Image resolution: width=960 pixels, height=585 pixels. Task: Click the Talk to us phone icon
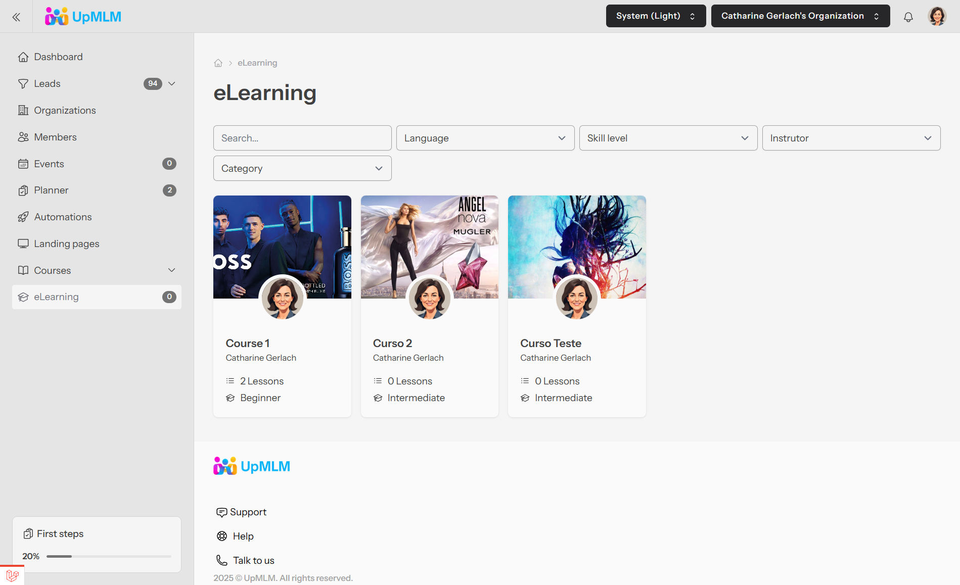221,560
